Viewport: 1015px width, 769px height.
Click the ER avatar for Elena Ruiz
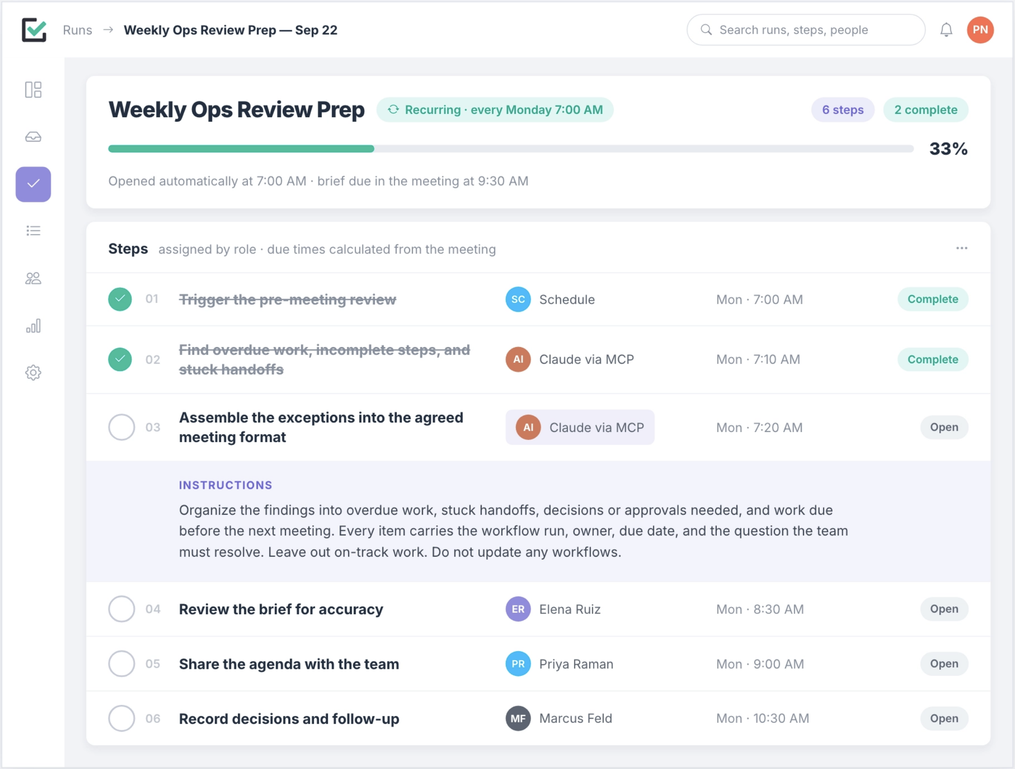(518, 609)
